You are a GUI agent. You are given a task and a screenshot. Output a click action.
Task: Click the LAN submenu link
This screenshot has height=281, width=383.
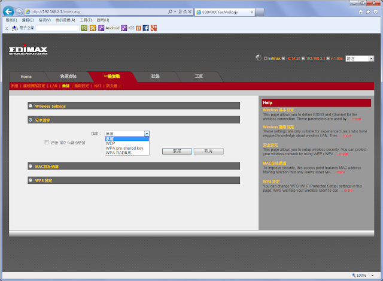click(x=54, y=86)
